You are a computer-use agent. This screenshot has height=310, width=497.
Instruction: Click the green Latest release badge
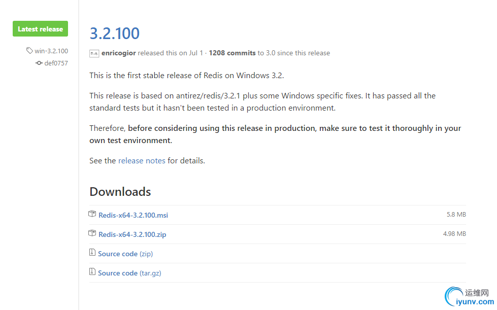pos(40,29)
